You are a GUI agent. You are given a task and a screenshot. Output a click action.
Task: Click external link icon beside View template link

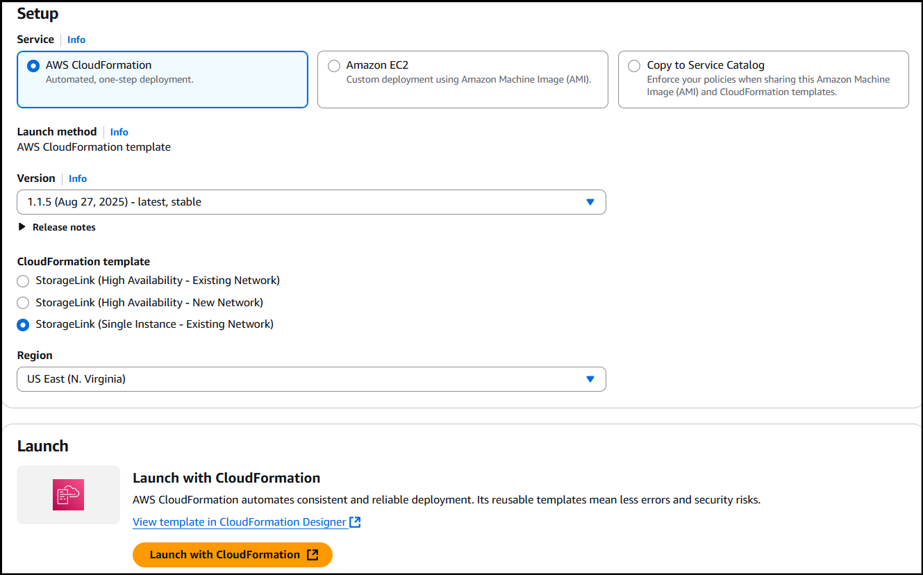coord(355,522)
